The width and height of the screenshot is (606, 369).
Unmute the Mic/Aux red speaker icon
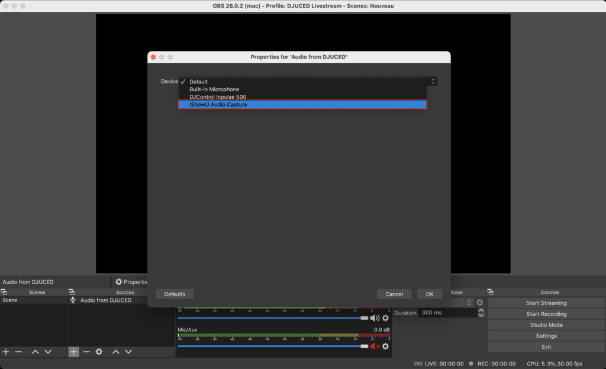375,346
